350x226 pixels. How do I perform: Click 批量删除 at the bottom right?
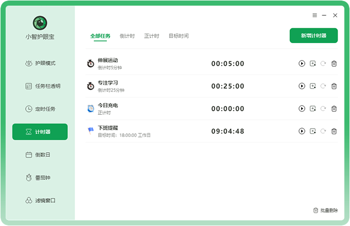pyautogui.click(x=325, y=211)
